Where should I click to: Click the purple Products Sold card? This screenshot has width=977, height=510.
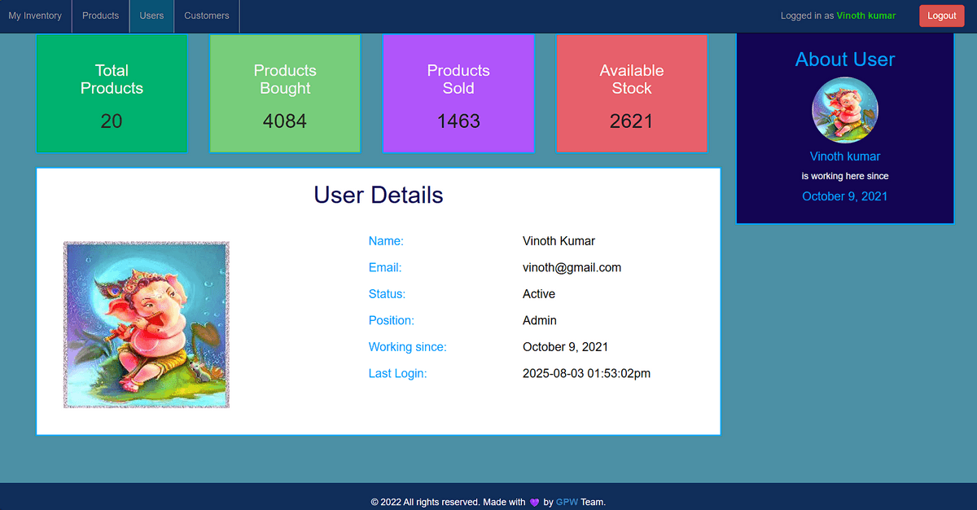click(458, 94)
